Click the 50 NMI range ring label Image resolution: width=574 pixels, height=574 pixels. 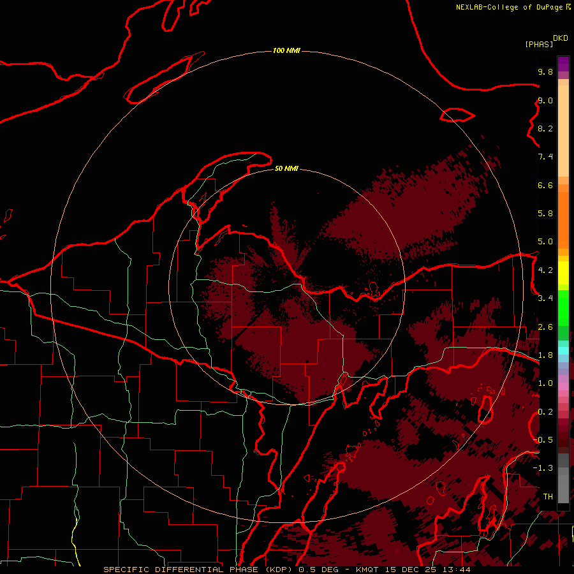(x=286, y=168)
